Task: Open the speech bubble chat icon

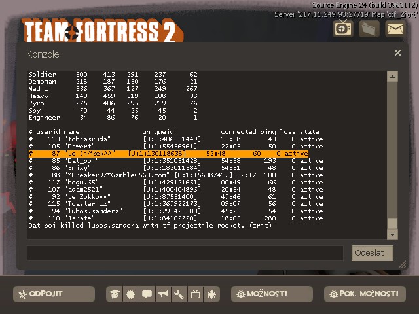Action: (x=147, y=294)
